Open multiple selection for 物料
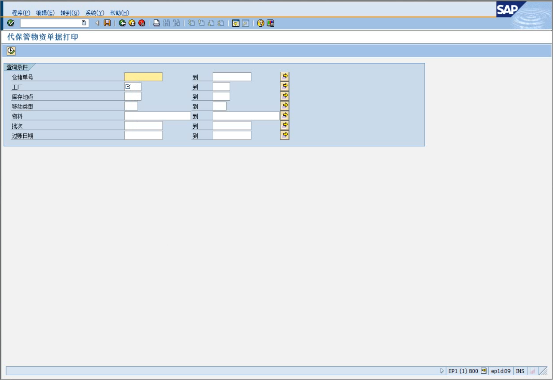The height and width of the screenshot is (380, 553). 284,116
